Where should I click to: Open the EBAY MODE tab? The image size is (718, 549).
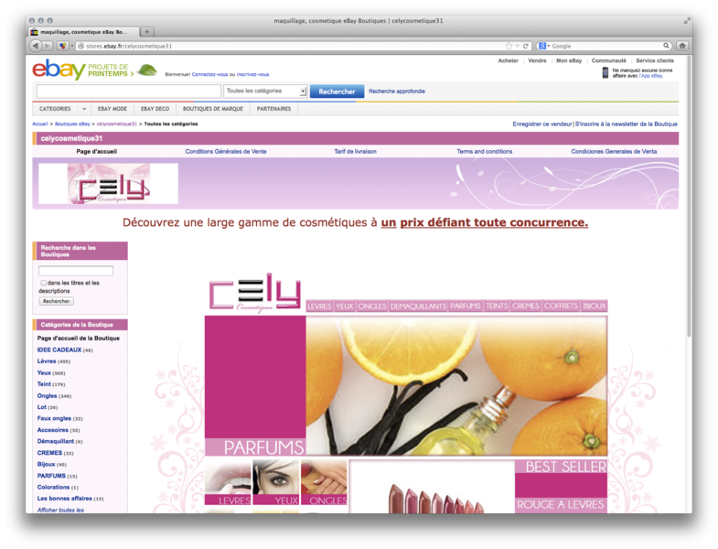click(112, 109)
